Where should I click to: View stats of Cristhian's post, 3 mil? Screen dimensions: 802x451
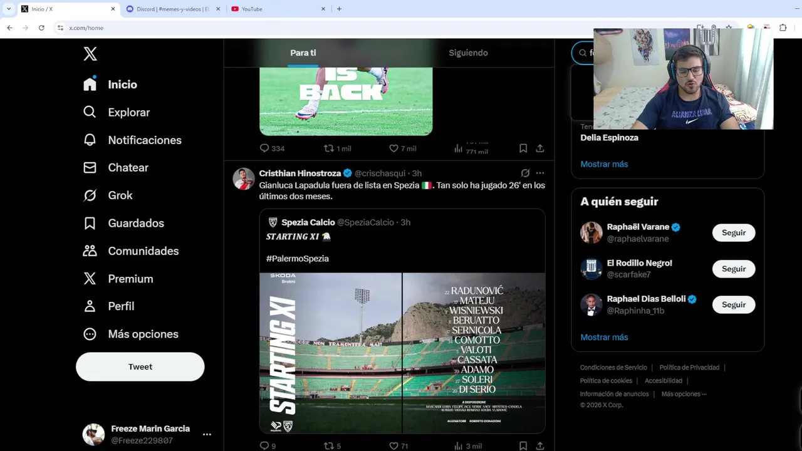pyautogui.click(x=468, y=446)
